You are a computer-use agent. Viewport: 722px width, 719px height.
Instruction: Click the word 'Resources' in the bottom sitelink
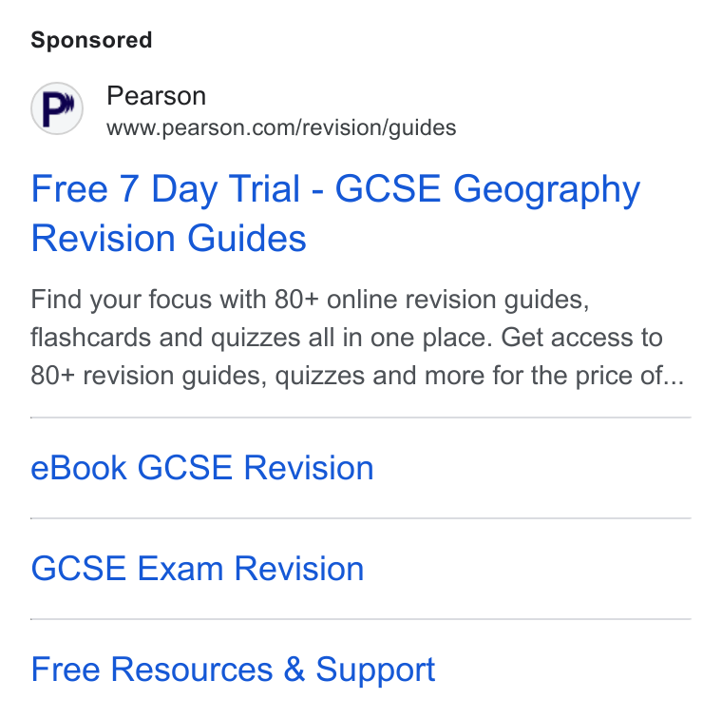pos(192,670)
